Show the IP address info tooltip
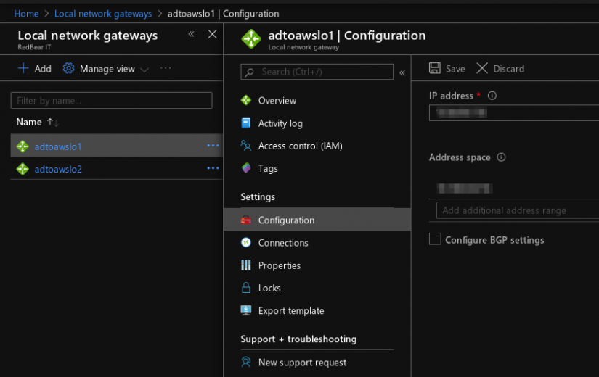 coord(492,96)
